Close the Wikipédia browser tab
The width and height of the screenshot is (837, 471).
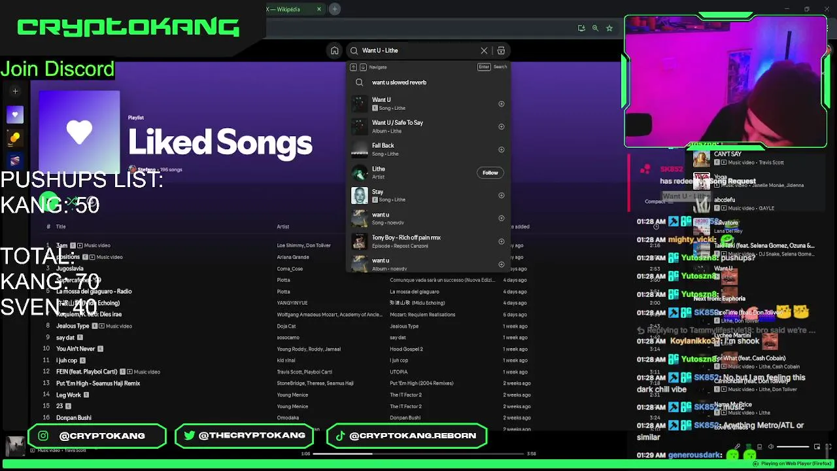[319, 9]
